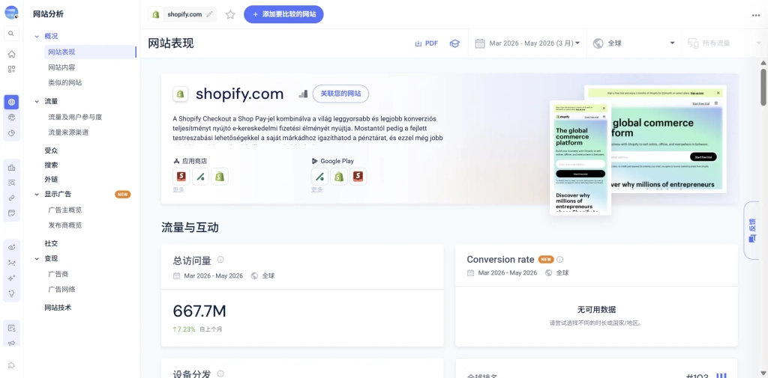
Task: Click 更多 under the Google Play apps
Action: pos(317,189)
